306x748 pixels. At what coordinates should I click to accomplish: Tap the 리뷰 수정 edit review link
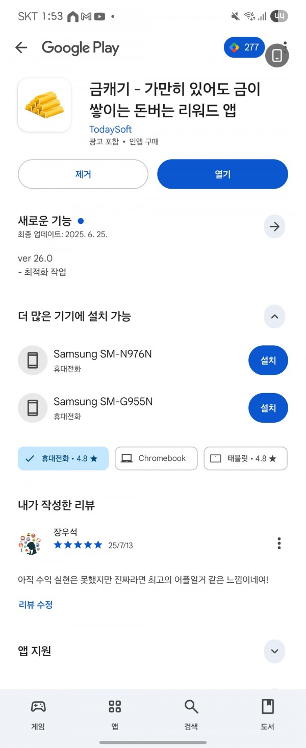[36, 605]
